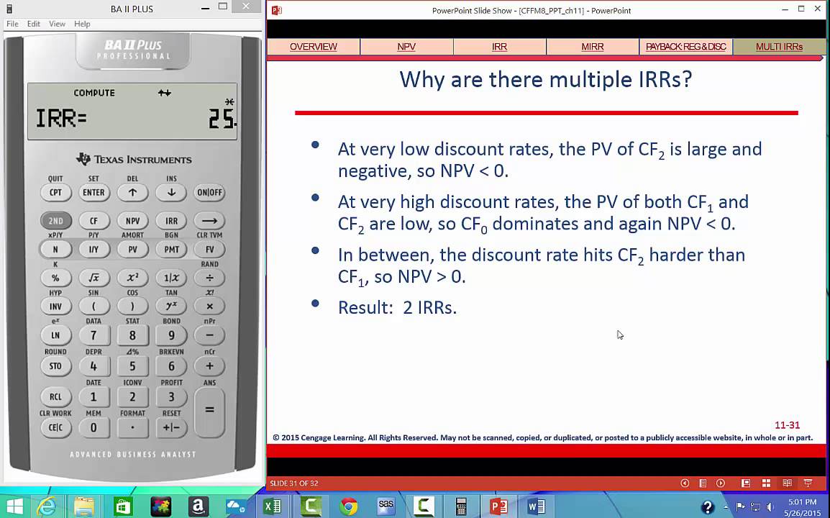Click the number 0 key
The height and width of the screenshot is (518, 830).
(94, 427)
